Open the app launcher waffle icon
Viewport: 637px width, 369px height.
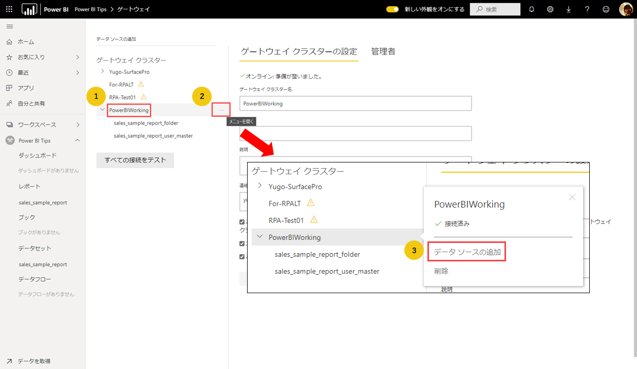tap(9, 9)
